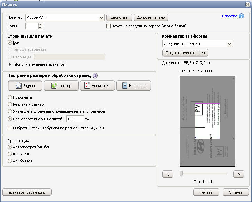Click the Cancel (Отмена) button
The height and width of the screenshot is (202, 252).
coord(236,192)
